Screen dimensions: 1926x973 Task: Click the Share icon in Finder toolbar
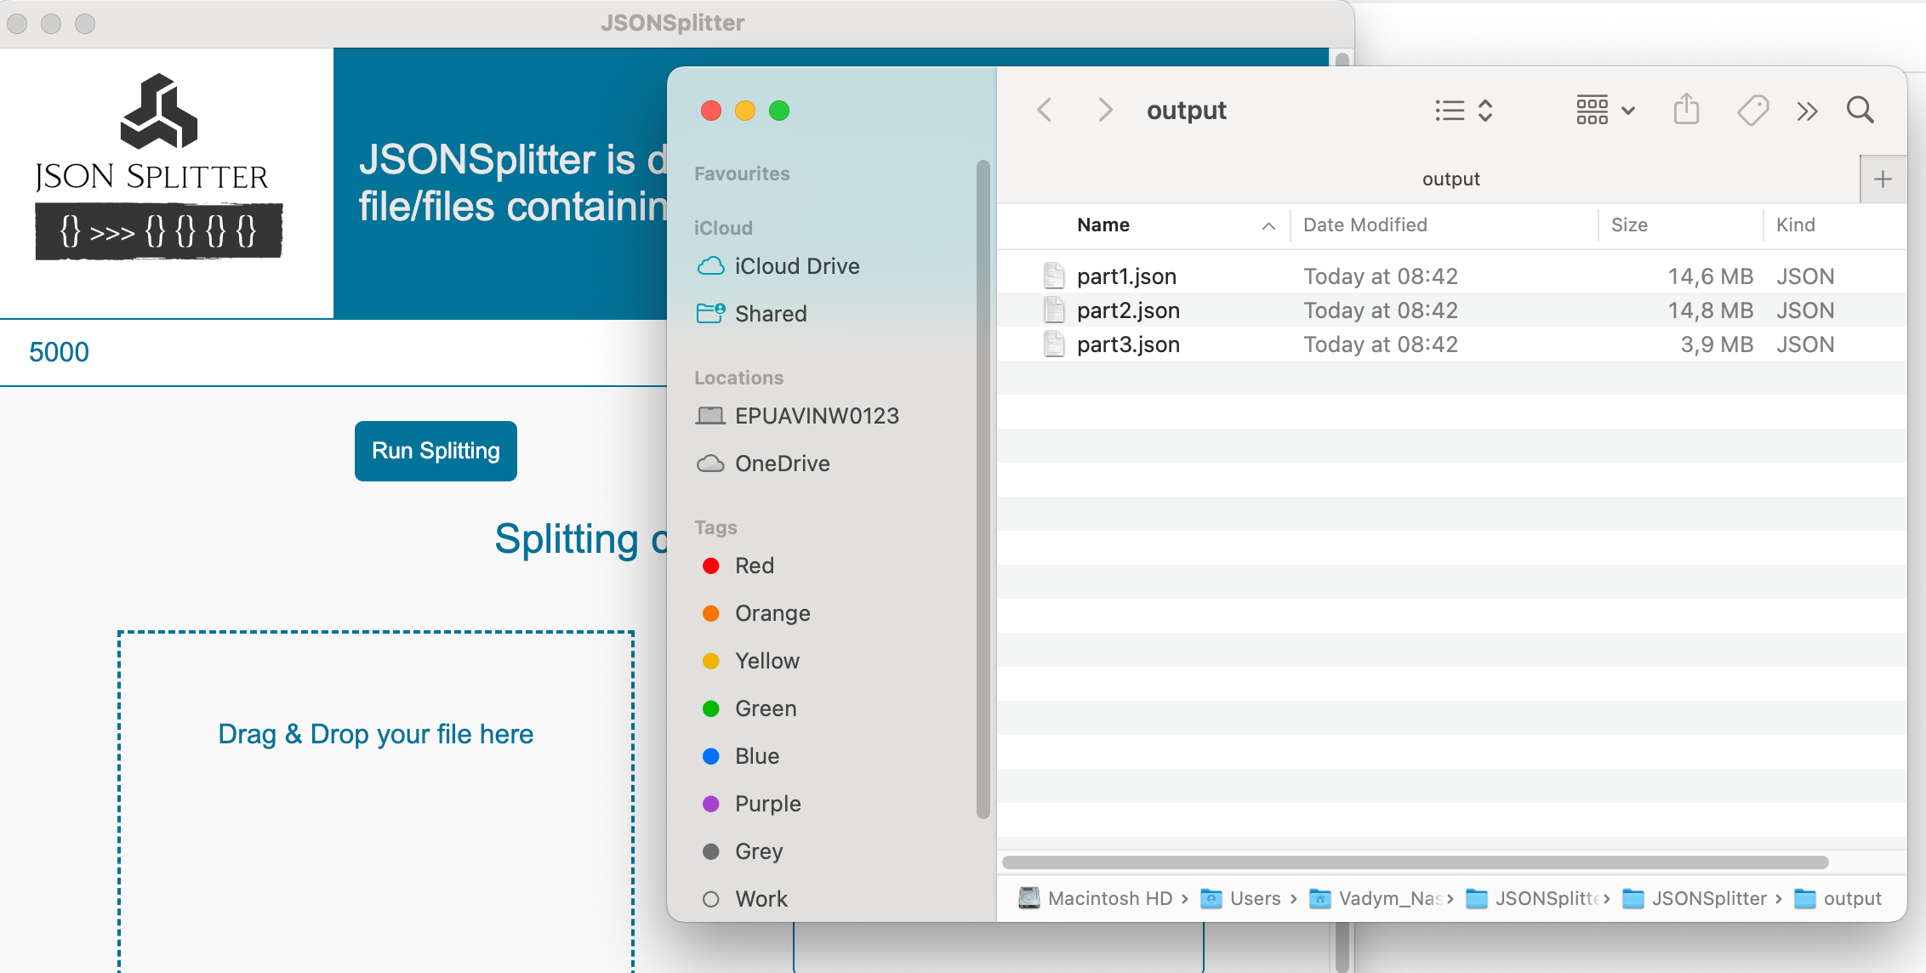[1686, 110]
